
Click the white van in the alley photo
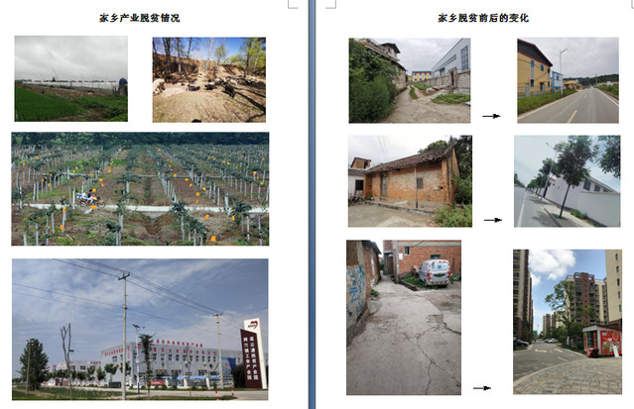click(x=433, y=272)
